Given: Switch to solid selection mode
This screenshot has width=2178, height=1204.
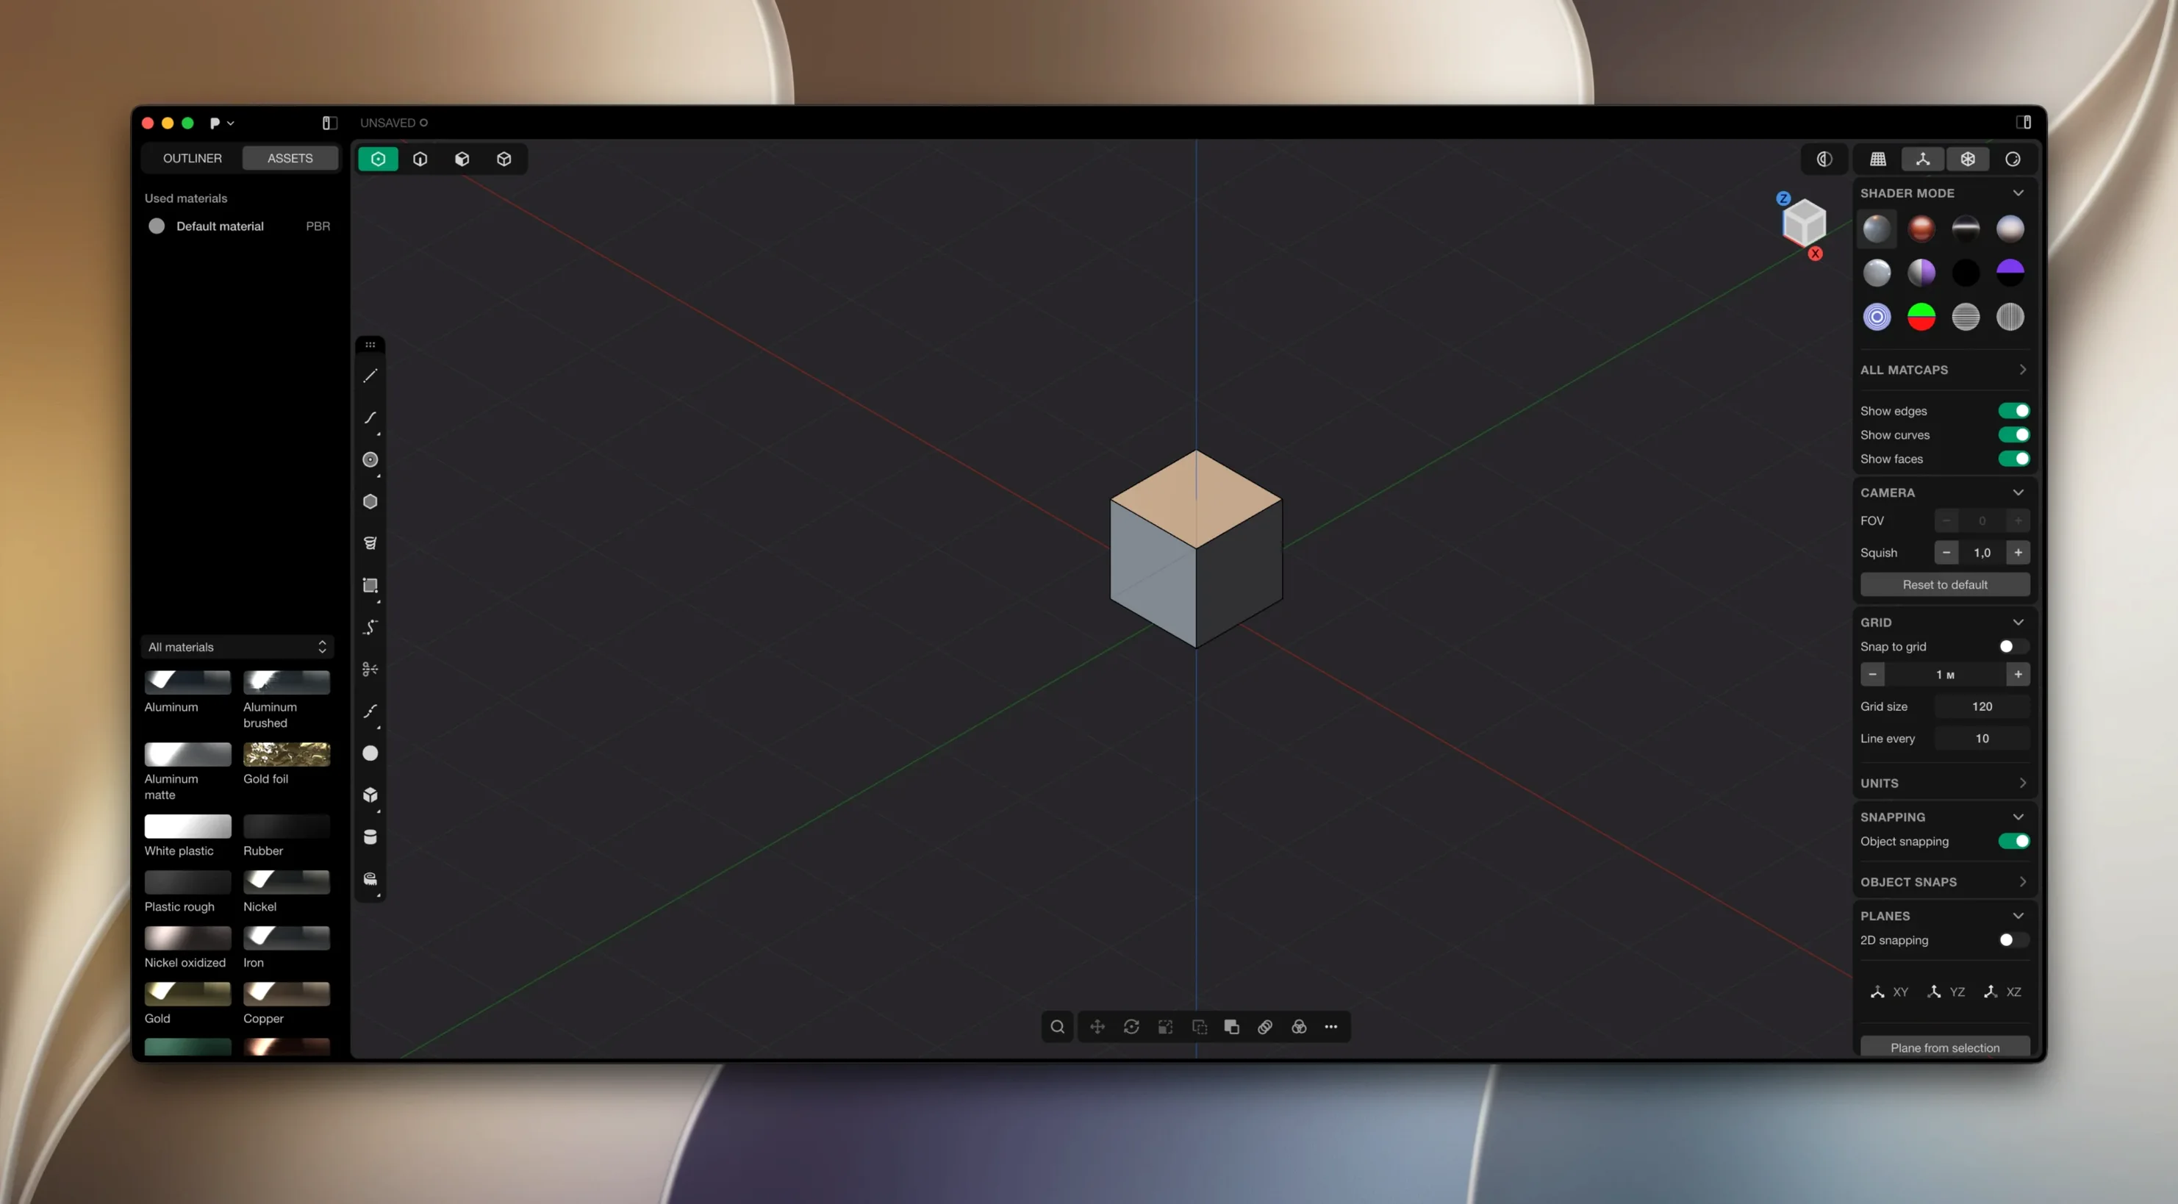Looking at the screenshot, I should coord(504,159).
